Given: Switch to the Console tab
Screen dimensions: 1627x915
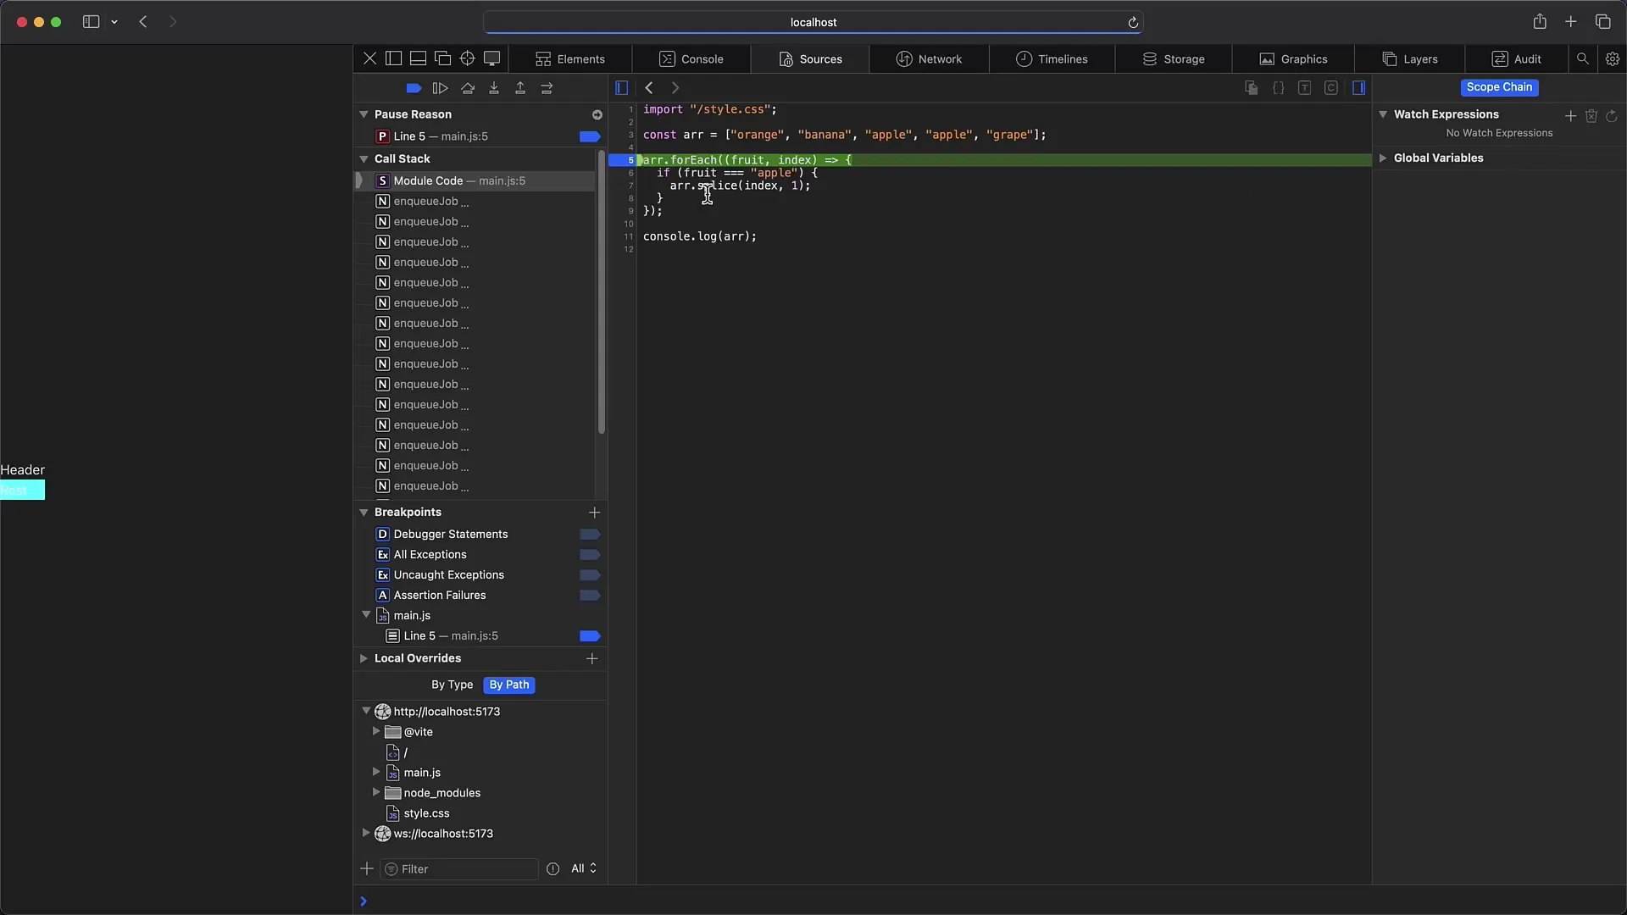Looking at the screenshot, I should point(691,59).
